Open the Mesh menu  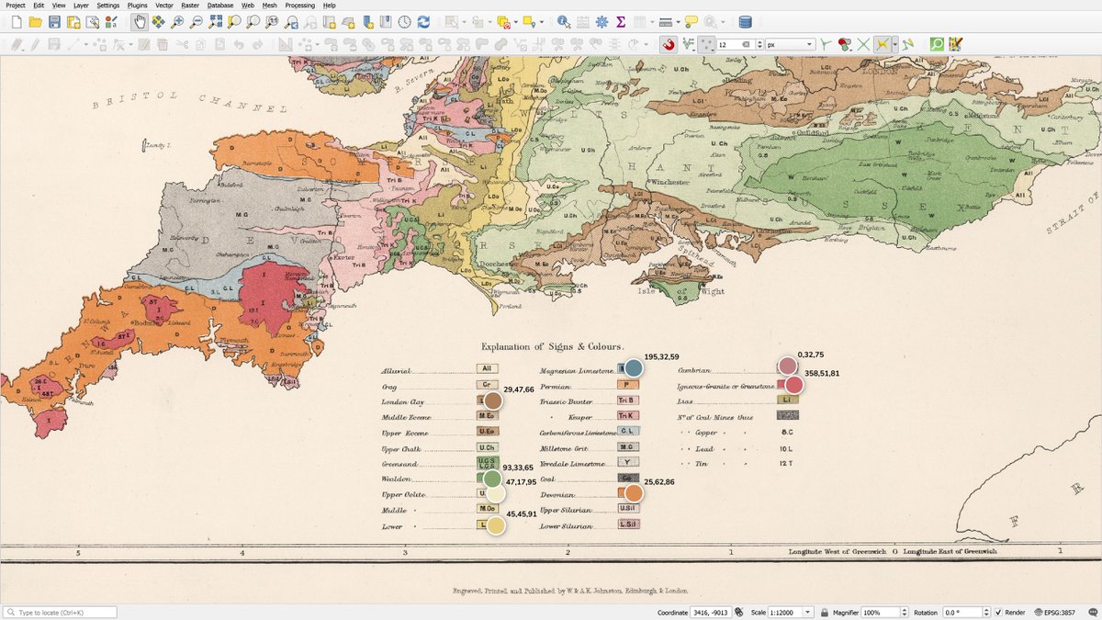(x=269, y=6)
